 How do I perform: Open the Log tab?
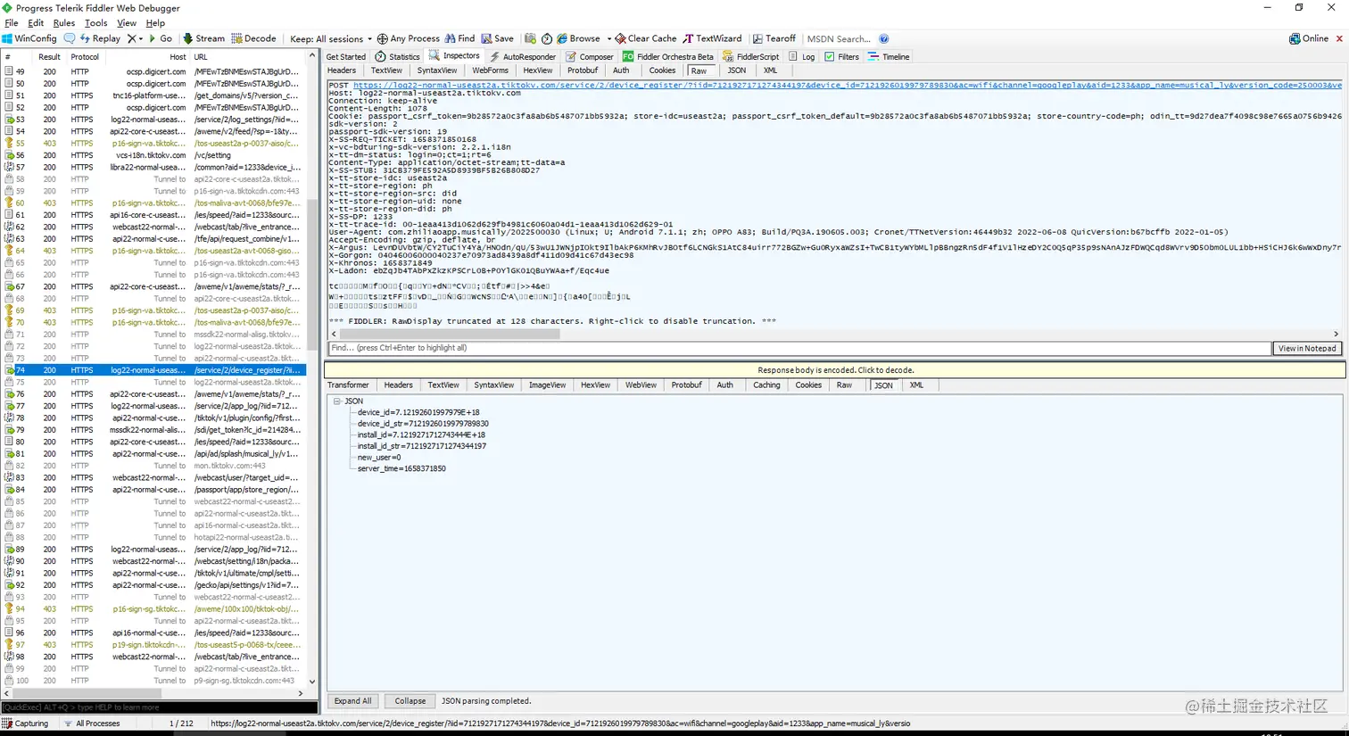pos(801,56)
